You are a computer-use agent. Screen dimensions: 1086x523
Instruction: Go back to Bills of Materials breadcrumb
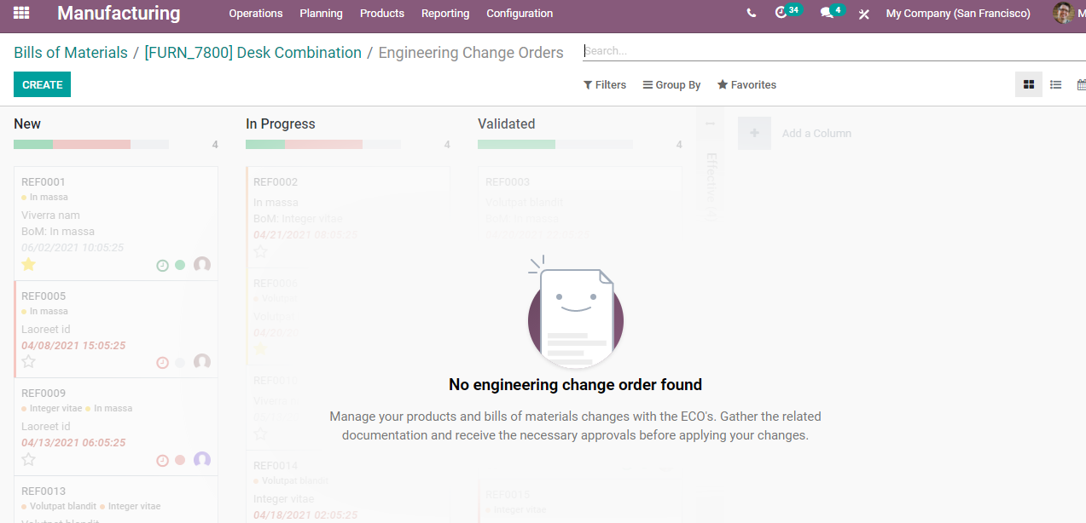pos(71,53)
